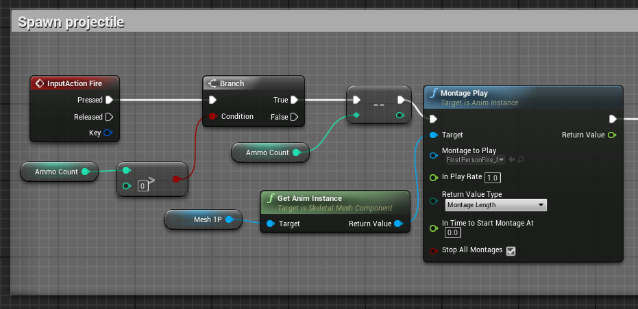The image size is (638, 309).
Task: Click the Released execution pin on InputAction Fire
Action: coord(108,117)
